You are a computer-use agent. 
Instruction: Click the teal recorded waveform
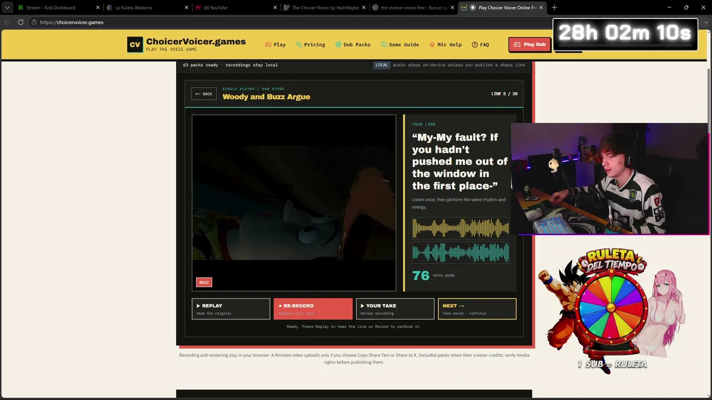tap(461, 252)
